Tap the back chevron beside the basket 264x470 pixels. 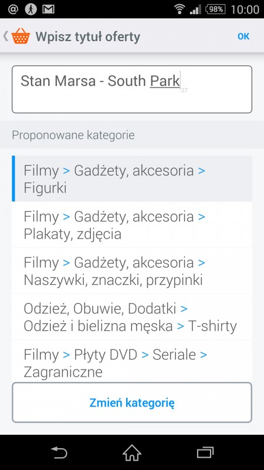click(6, 36)
